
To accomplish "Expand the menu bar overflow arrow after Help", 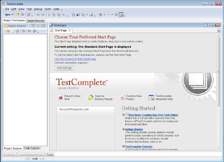I will tap(62, 10).
